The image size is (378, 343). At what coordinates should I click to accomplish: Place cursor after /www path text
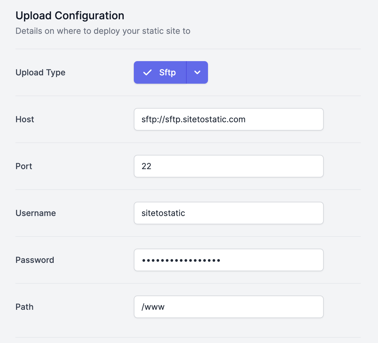[165, 307]
